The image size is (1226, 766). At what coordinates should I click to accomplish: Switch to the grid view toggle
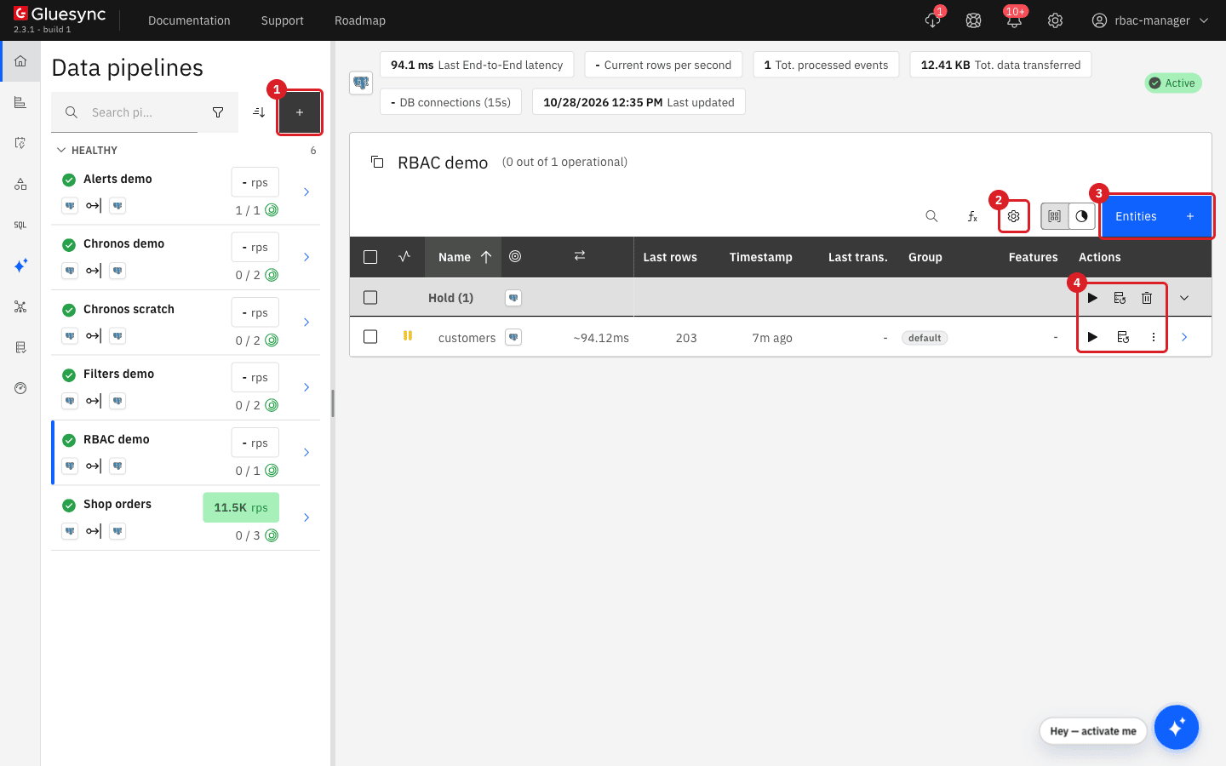pyautogui.click(x=1054, y=216)
